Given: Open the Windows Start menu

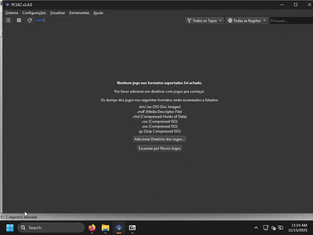Looking at the screenshot, I should click(10, 228).
